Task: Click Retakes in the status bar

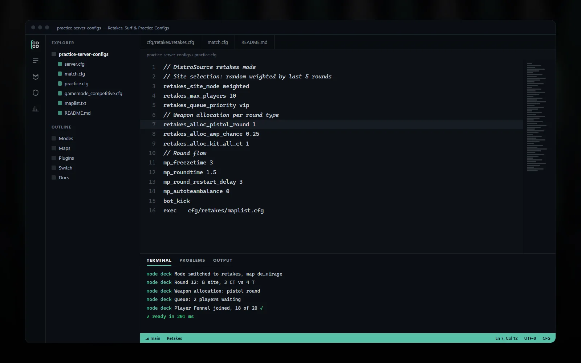Action: pos(174,338)
